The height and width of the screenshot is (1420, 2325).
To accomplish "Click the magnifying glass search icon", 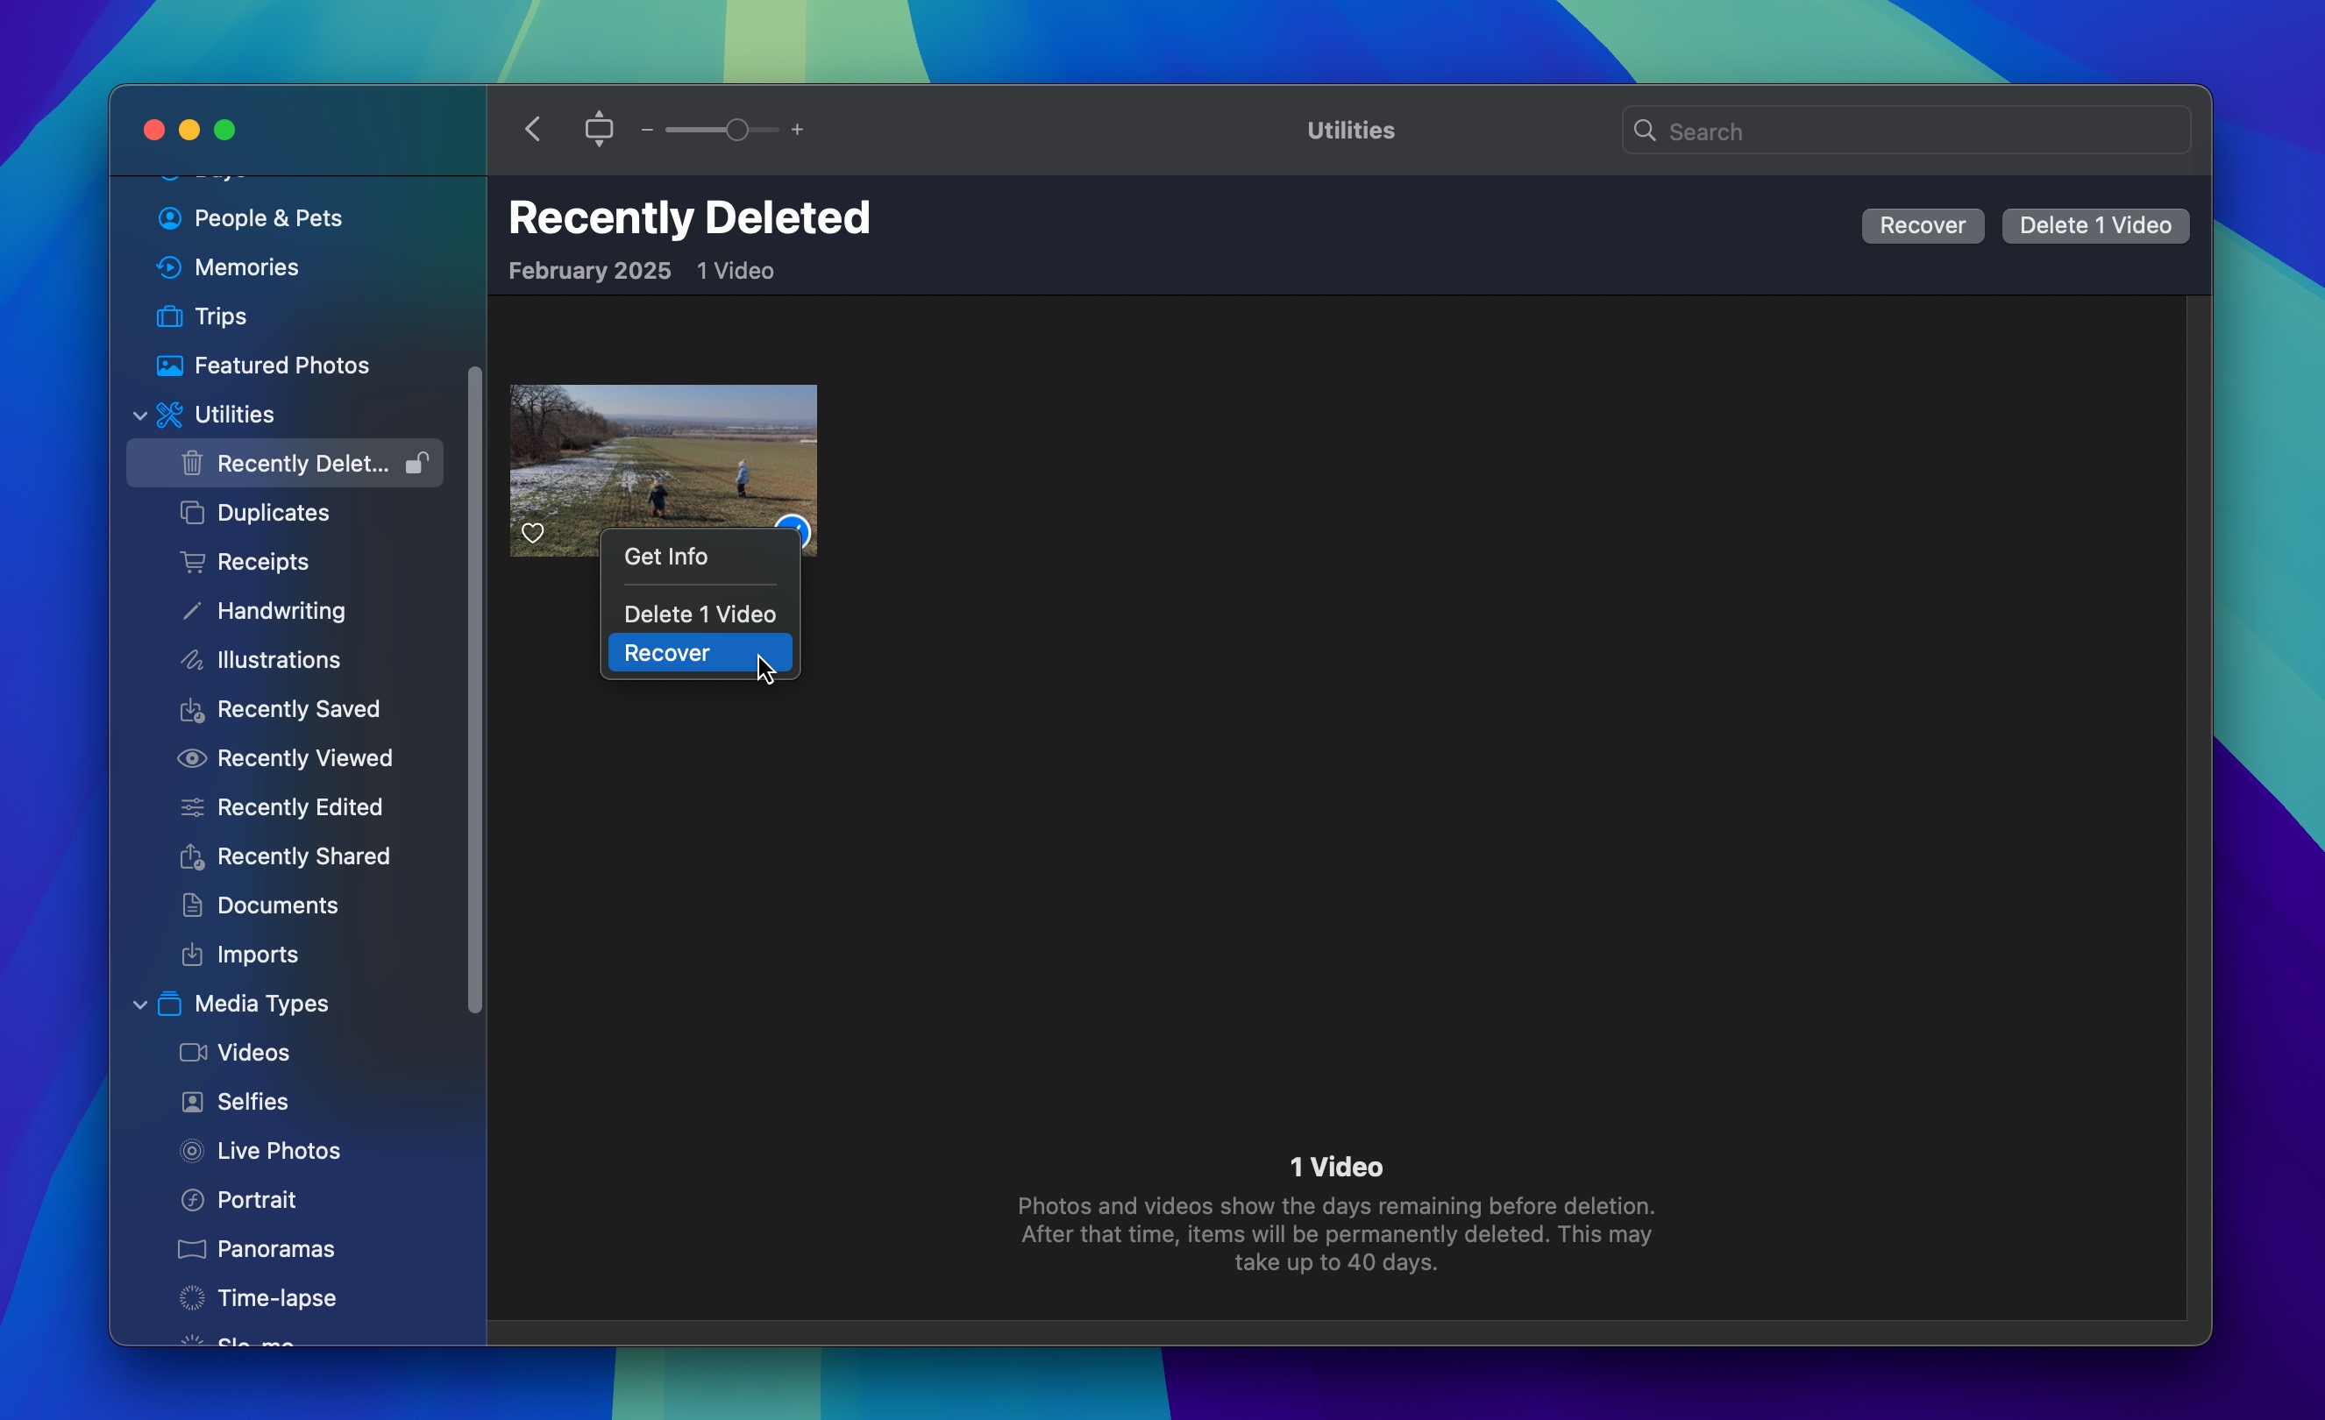I will click(x=1645, y=131).
